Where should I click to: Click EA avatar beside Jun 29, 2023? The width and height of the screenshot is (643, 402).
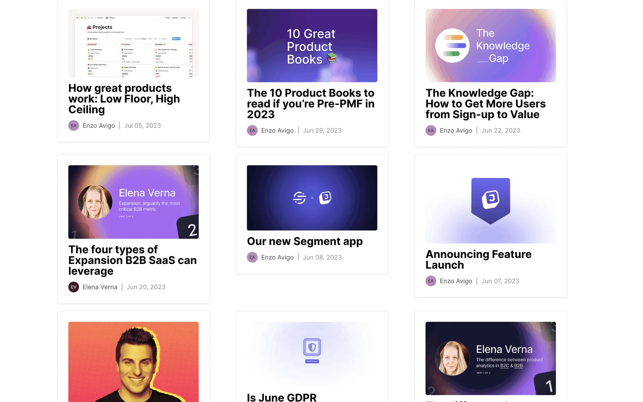click(252, 130)
